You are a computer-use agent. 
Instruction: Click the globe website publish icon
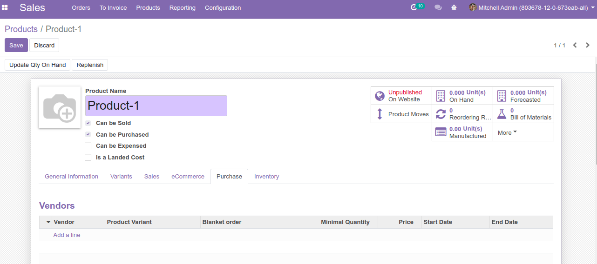click(380, 96)
